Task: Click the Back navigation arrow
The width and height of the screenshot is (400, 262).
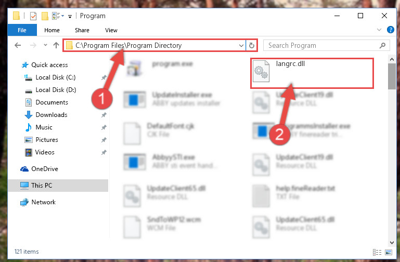Action: click(18, 45)
